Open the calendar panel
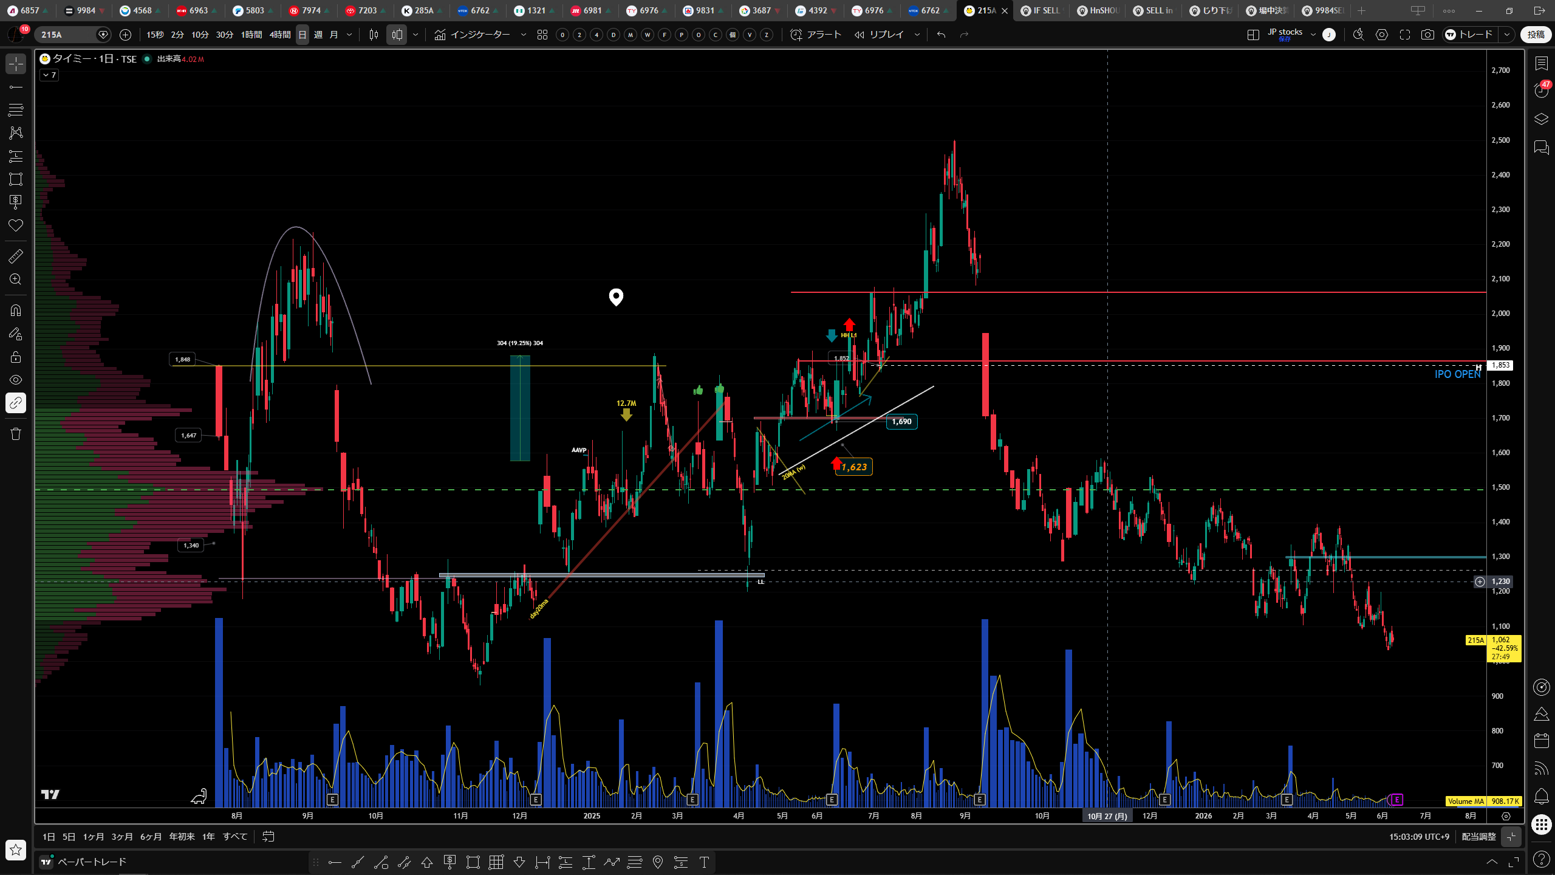Image resolution: width=1555 pixels, height=875 pixels. pos(1542,740)
